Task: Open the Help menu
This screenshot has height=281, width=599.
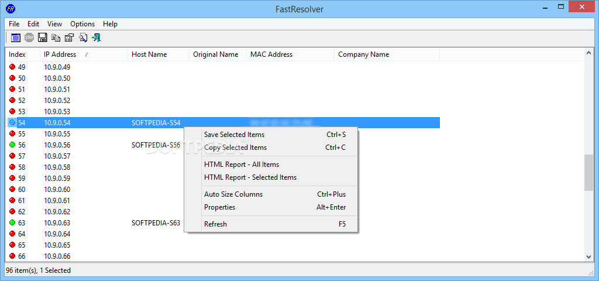Action: [x=110, y=23]
